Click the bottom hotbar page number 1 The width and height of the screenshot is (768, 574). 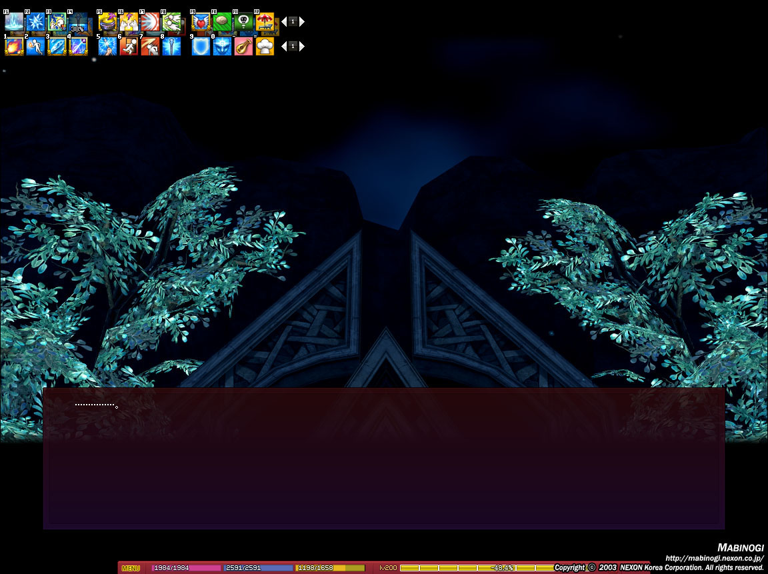293,46
